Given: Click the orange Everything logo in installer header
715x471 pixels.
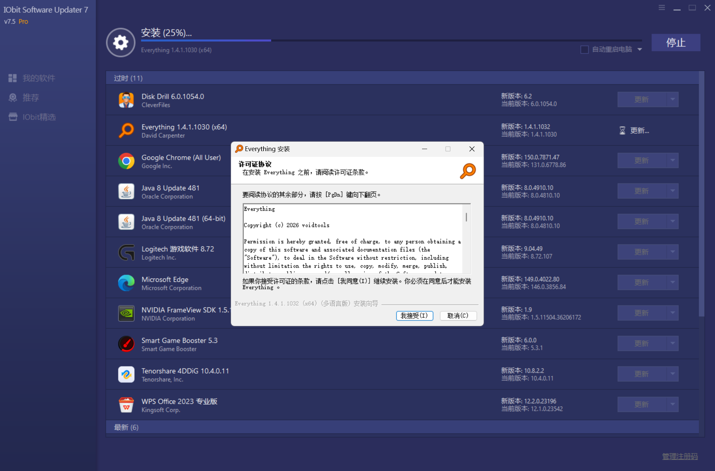Looking at the screenshot, I should coord(468,171).
